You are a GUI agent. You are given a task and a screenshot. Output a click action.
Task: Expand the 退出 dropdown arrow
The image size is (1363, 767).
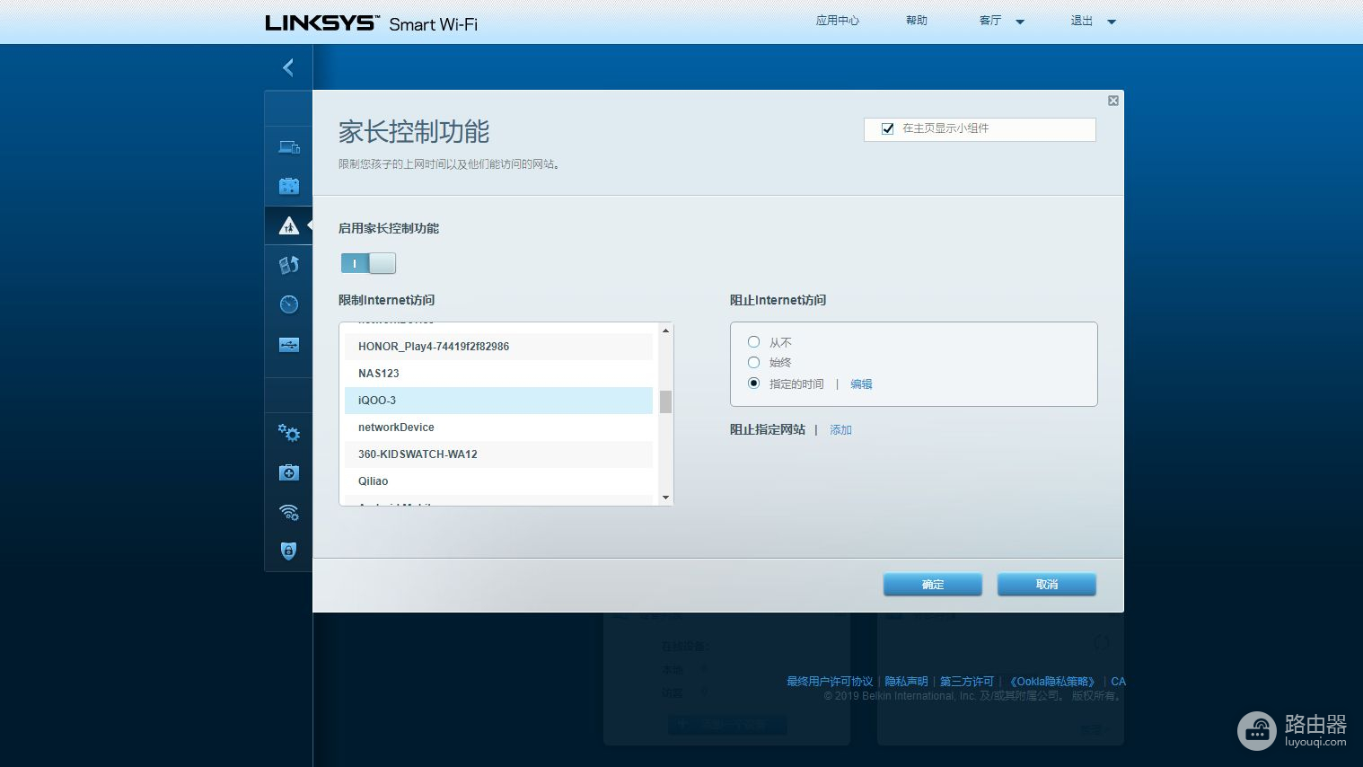click(1111, 22)
